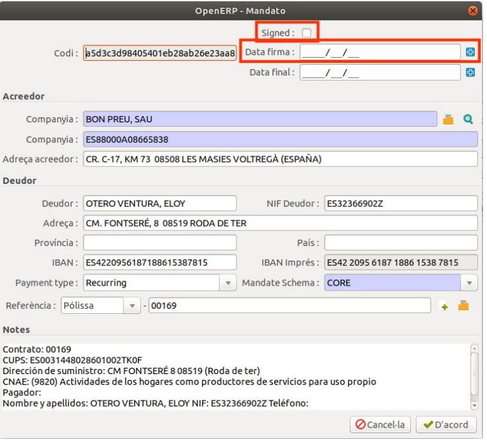Open the Data final calendar picker
This screenshot has height=442, width=487.
click(470, 73)
